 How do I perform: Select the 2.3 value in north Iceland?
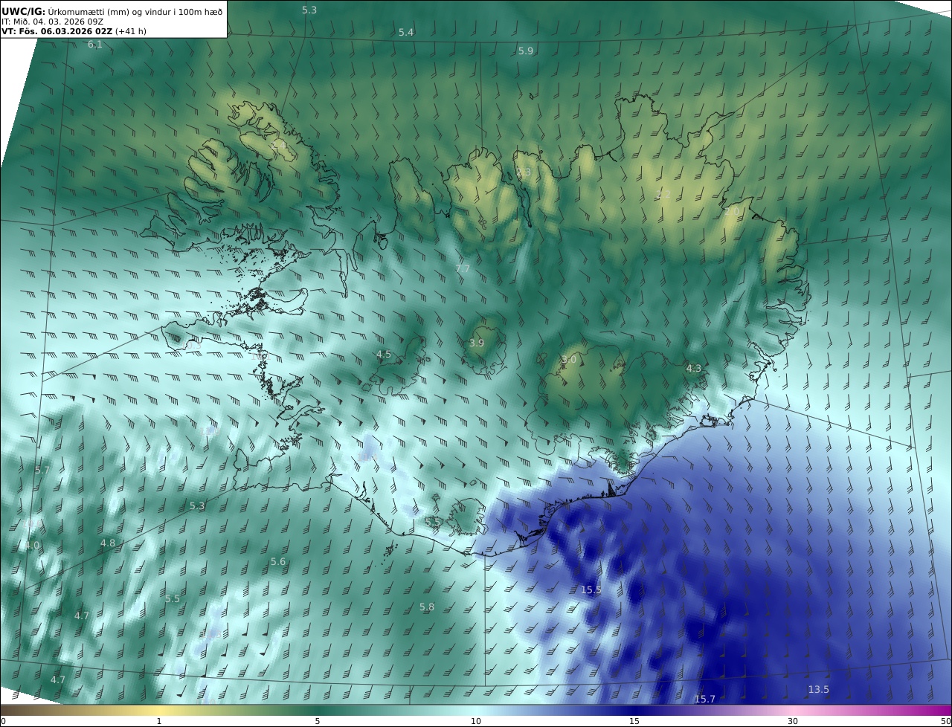coord(524,172)
